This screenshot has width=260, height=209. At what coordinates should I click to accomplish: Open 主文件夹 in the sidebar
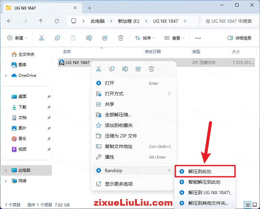point(23,54)
